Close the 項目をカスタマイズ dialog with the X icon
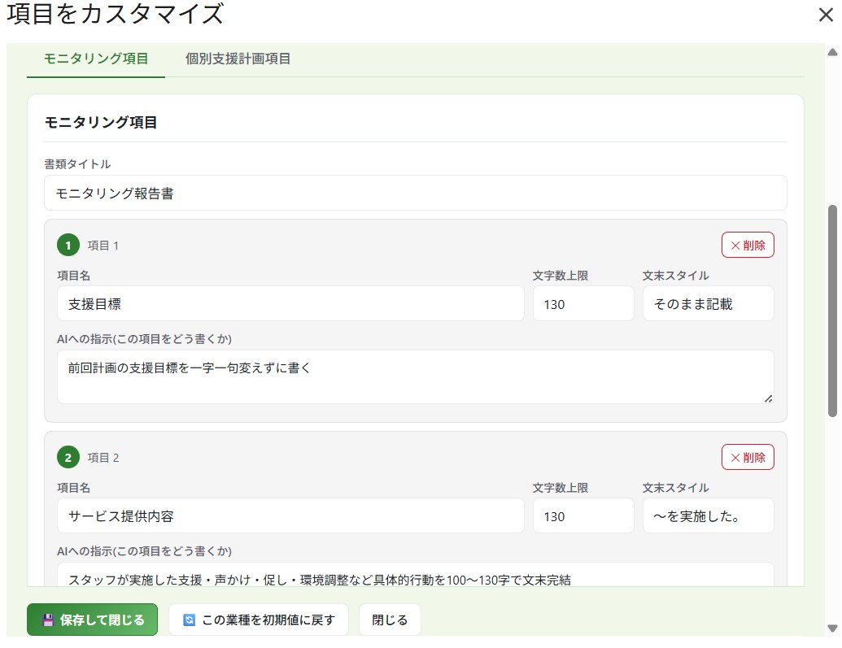Viewport: 842px width, 648px height. point(826,15)
